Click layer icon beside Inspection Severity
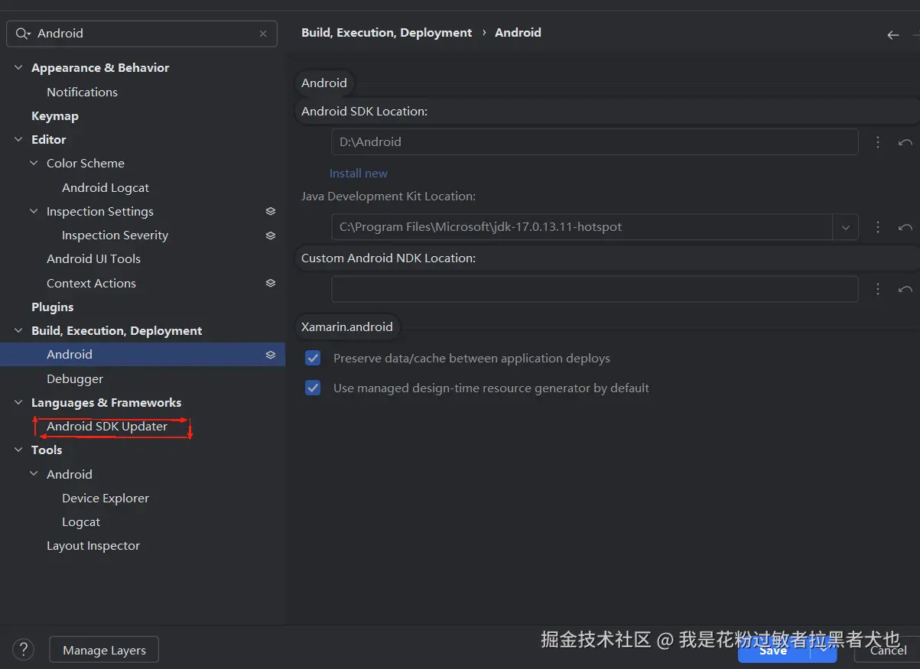This screenshot has width=920, height=669. pos(270,235)
